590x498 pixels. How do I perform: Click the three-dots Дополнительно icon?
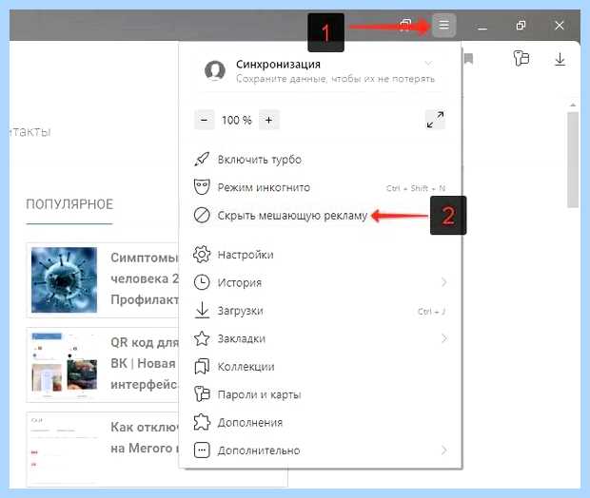[x=202, y=450]
